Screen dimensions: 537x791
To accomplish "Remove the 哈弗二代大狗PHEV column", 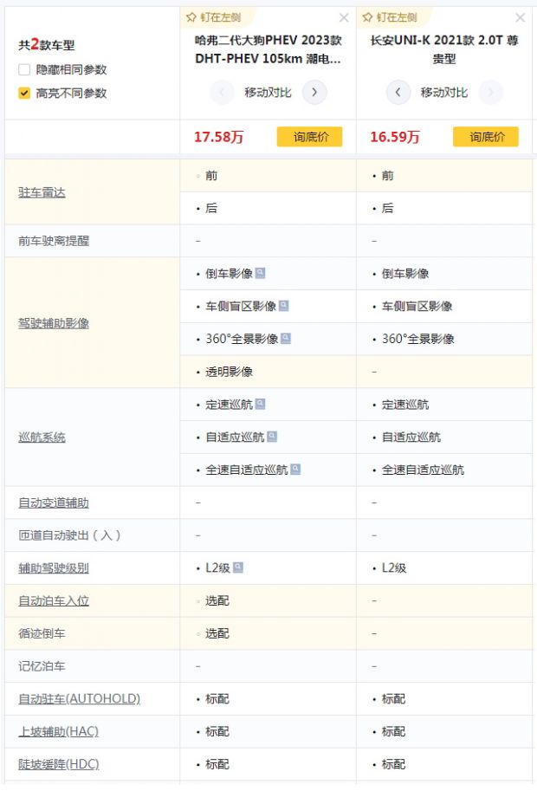I will coord(344,18).
